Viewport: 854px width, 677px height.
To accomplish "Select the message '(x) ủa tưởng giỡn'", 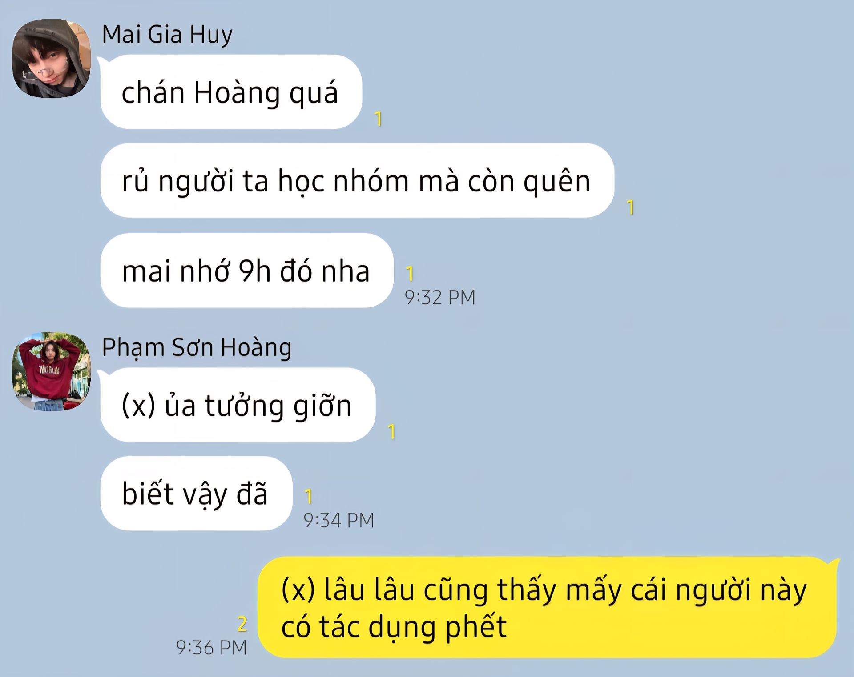I will [238, 405].
